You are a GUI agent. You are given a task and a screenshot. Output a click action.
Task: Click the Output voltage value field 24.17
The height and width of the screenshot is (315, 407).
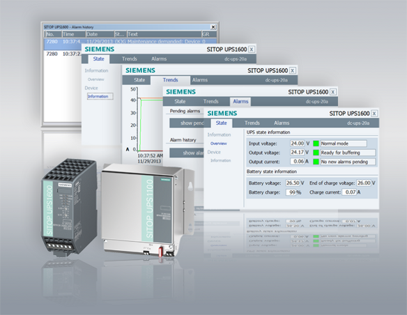(x=297, y=153)
